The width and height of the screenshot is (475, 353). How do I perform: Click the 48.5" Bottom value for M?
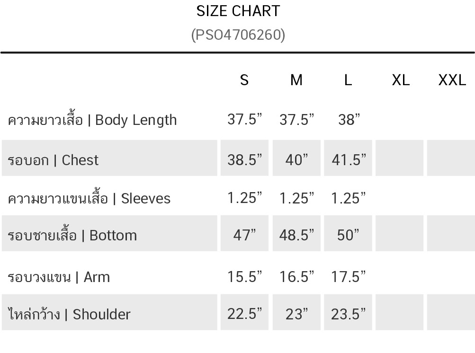coord(296,235)
